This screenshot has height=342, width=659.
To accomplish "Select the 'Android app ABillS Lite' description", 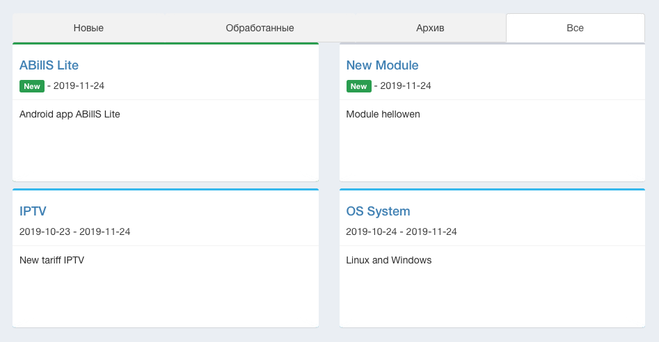I will click(70, 114).
